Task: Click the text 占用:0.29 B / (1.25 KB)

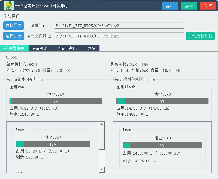Action: (x=34, y=108)
